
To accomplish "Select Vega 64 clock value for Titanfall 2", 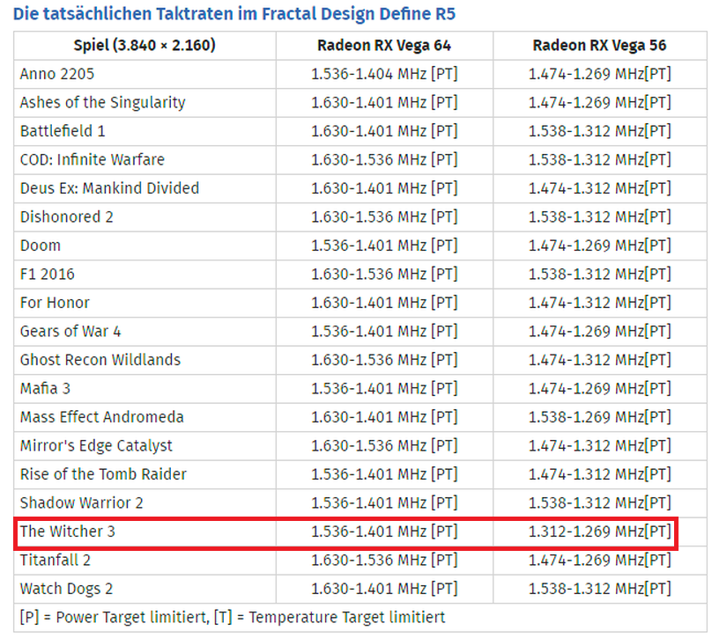I will coord(384,560).
